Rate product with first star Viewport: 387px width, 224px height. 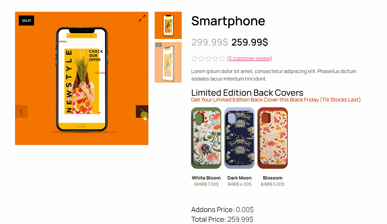(195, 58)
